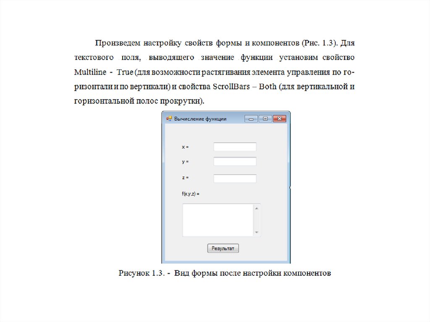Image resolution: width=430 pixels, height=322 pixels.
Task: Click the 'f(x,y,z) =' label
Action: point(191,194)
